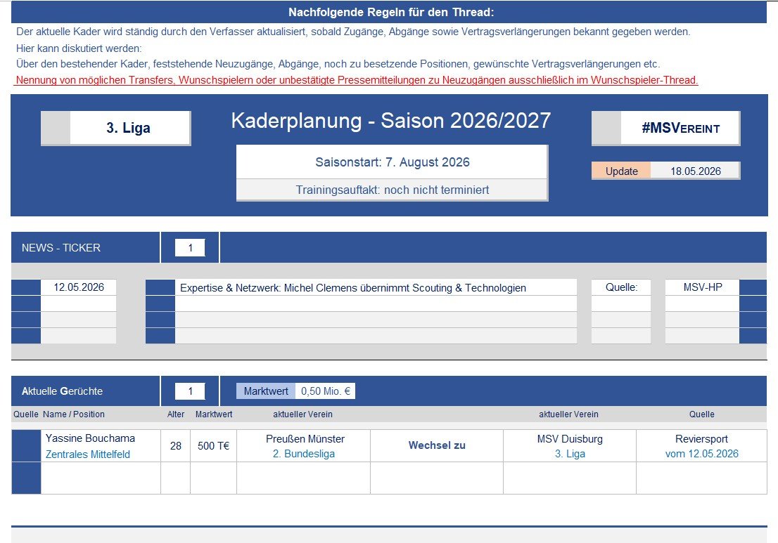Select the MSV-HP source cell
This screenshot has height=543, width=778.
pos(702,287)
